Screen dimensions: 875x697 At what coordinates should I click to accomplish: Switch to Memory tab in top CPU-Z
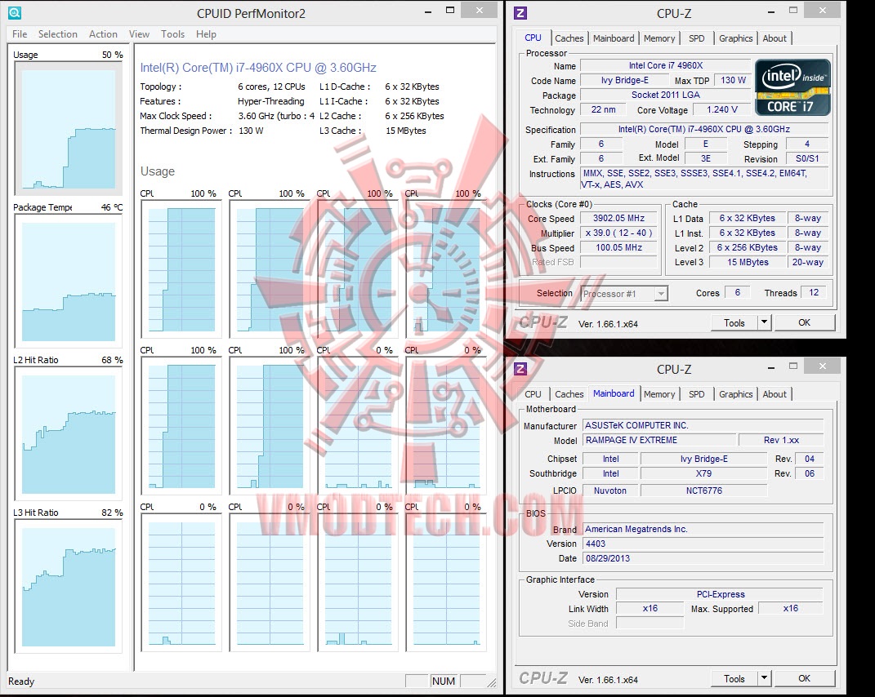[659, 38]
